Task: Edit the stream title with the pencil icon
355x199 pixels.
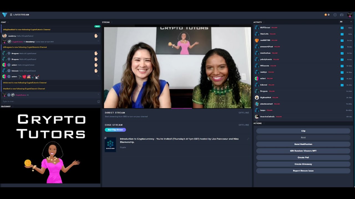Action: tap(248, 139)
